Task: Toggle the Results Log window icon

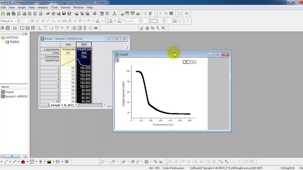Action: tap(127, 14)
